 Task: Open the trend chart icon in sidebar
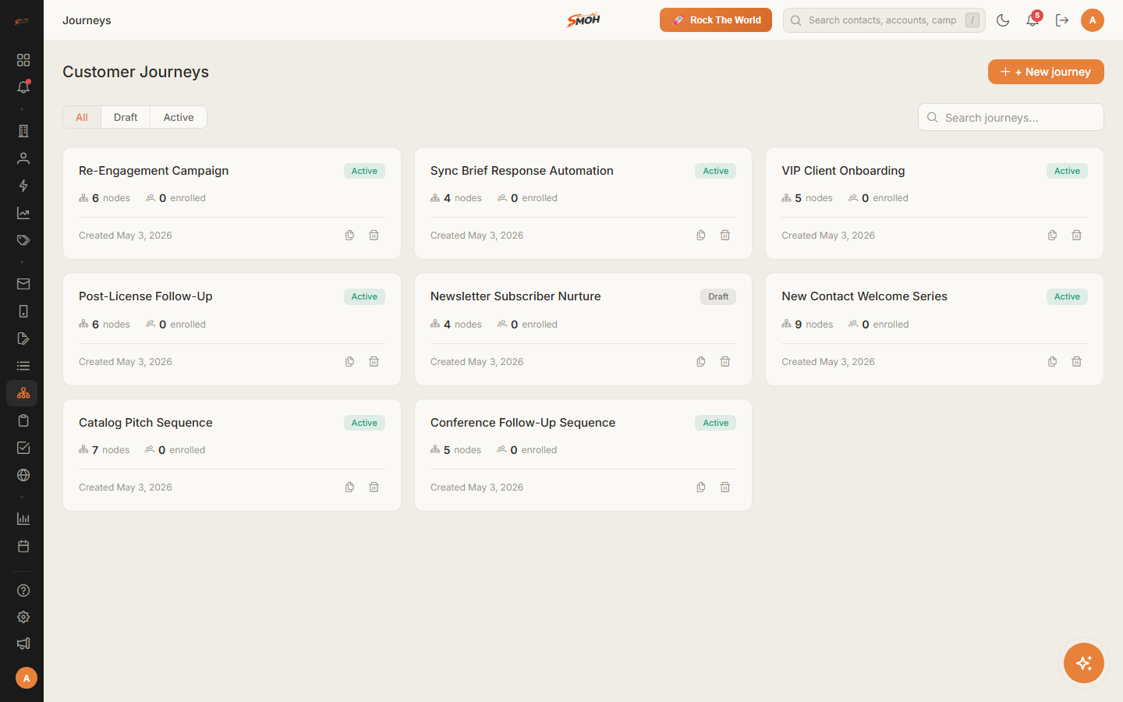23,213
